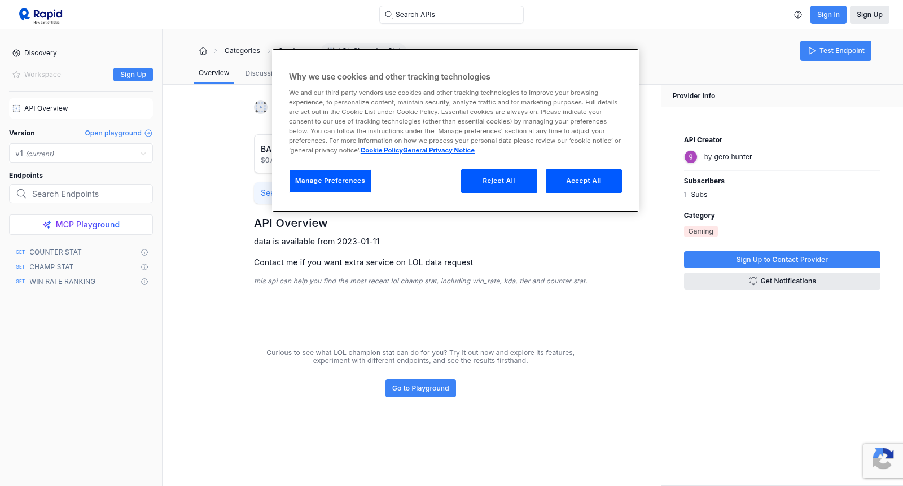Click Categories in the breadcrumb
Image resolution: width=903 pixels, height=486 pixels.
coord(242,51)
